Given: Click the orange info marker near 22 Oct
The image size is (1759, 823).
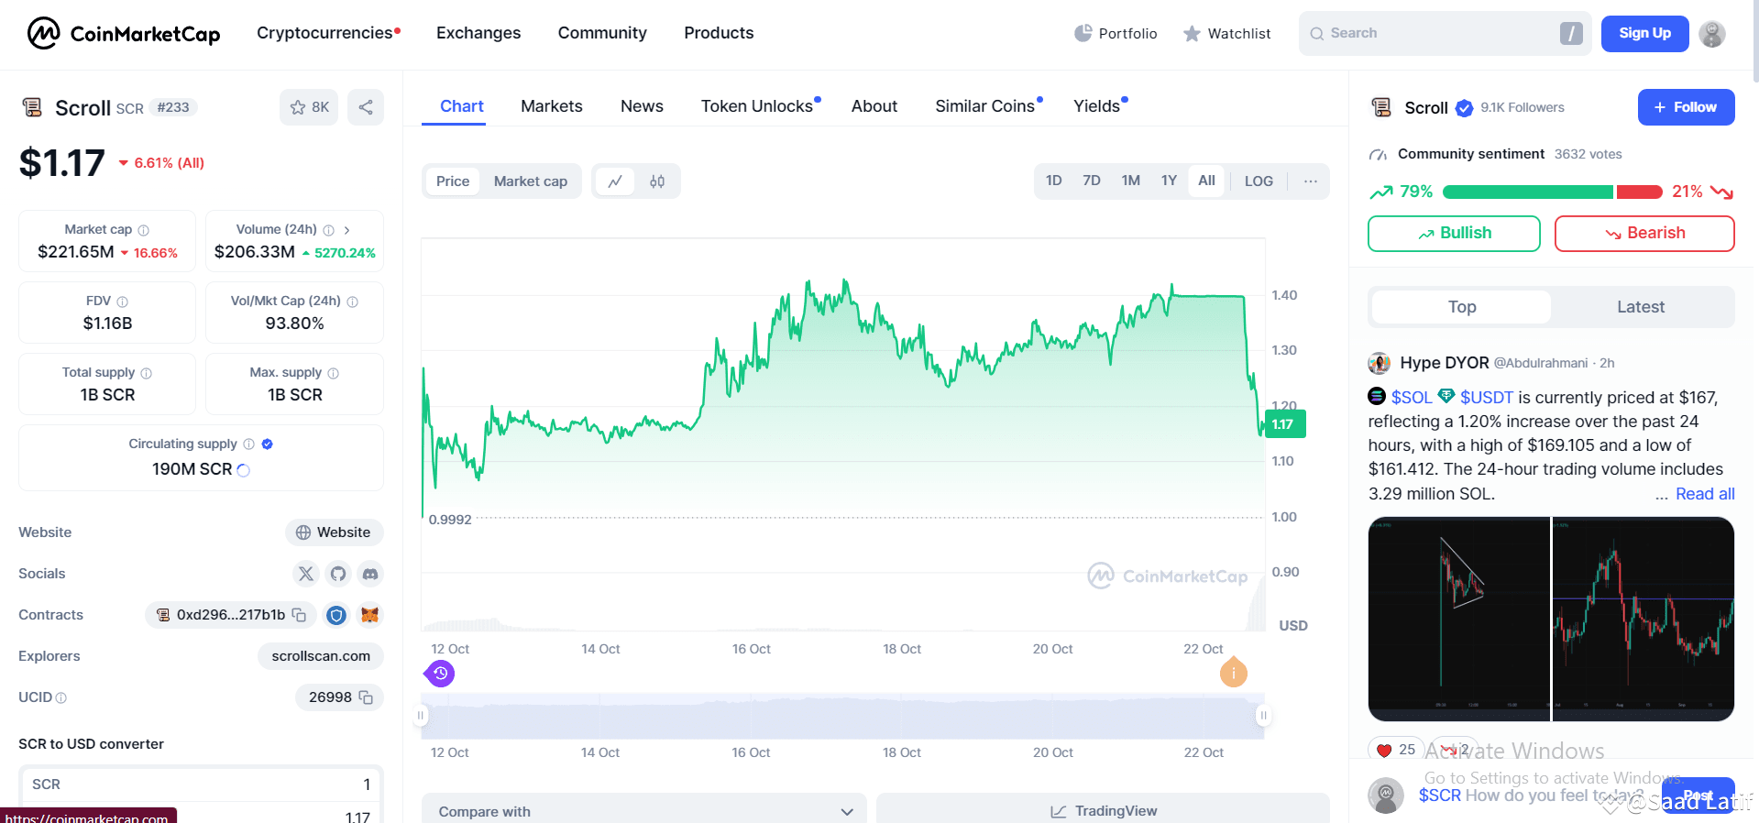Looking at the screenshot, I should pyautogui.click(x=1234, y=673).
